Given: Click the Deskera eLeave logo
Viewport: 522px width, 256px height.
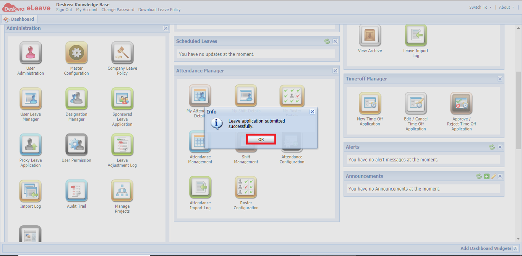Looking at the screenshot, I should coord(26,7).
